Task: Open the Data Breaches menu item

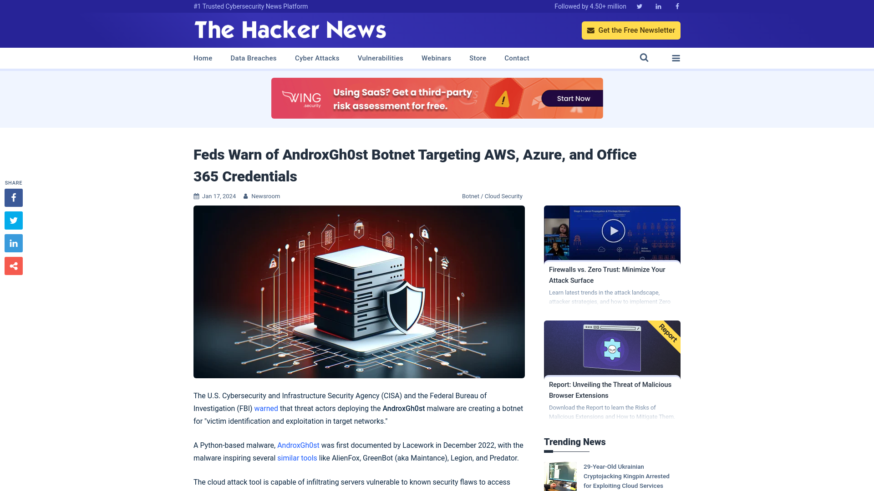Action: pos(253,58)
